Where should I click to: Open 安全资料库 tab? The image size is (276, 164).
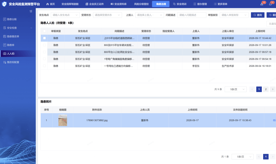click(x=119, y=4)
